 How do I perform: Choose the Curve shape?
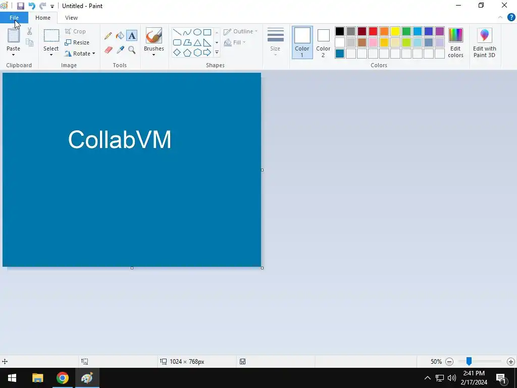pos(187,32)
